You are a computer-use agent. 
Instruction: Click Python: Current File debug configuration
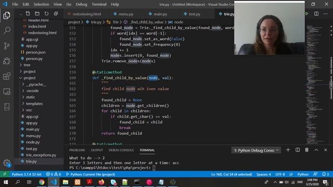click(91, 175)
